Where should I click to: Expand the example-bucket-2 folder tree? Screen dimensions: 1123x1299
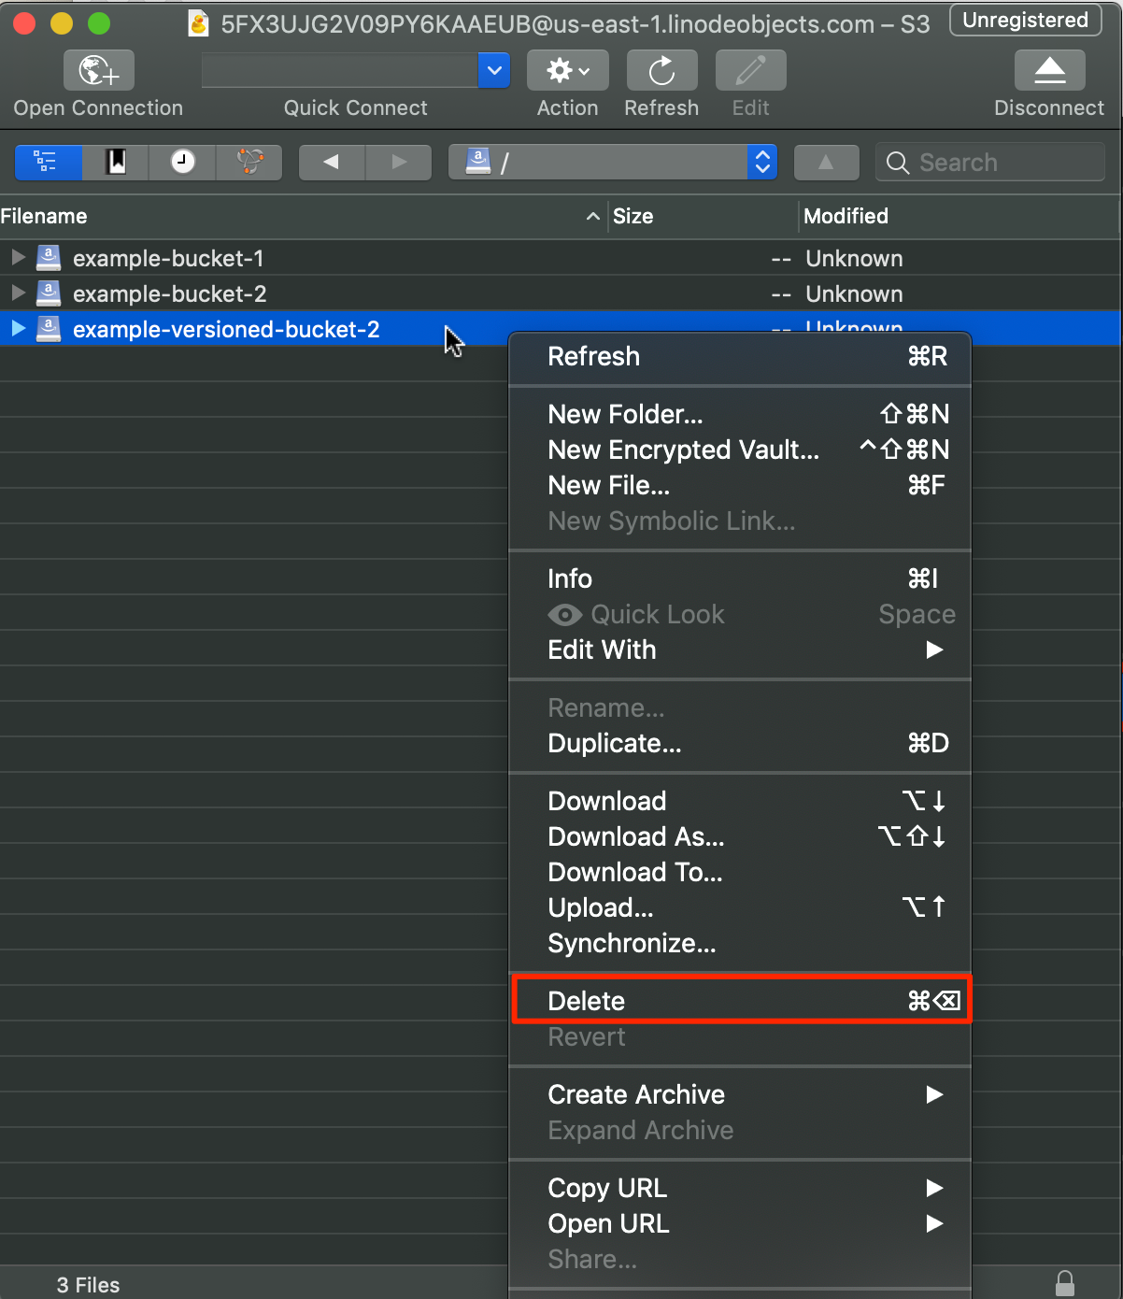point(18,293)
